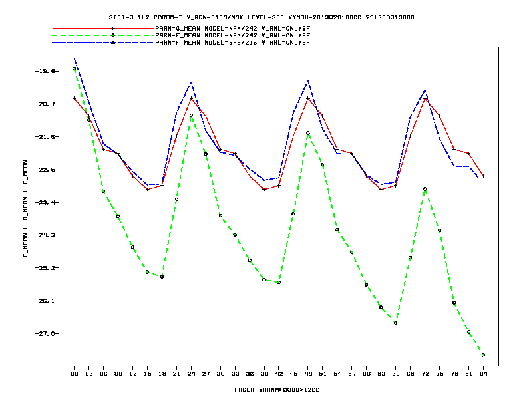Click the triangle marker on the blue legend line
527x407 pixels.
click(x=113, y=43)
